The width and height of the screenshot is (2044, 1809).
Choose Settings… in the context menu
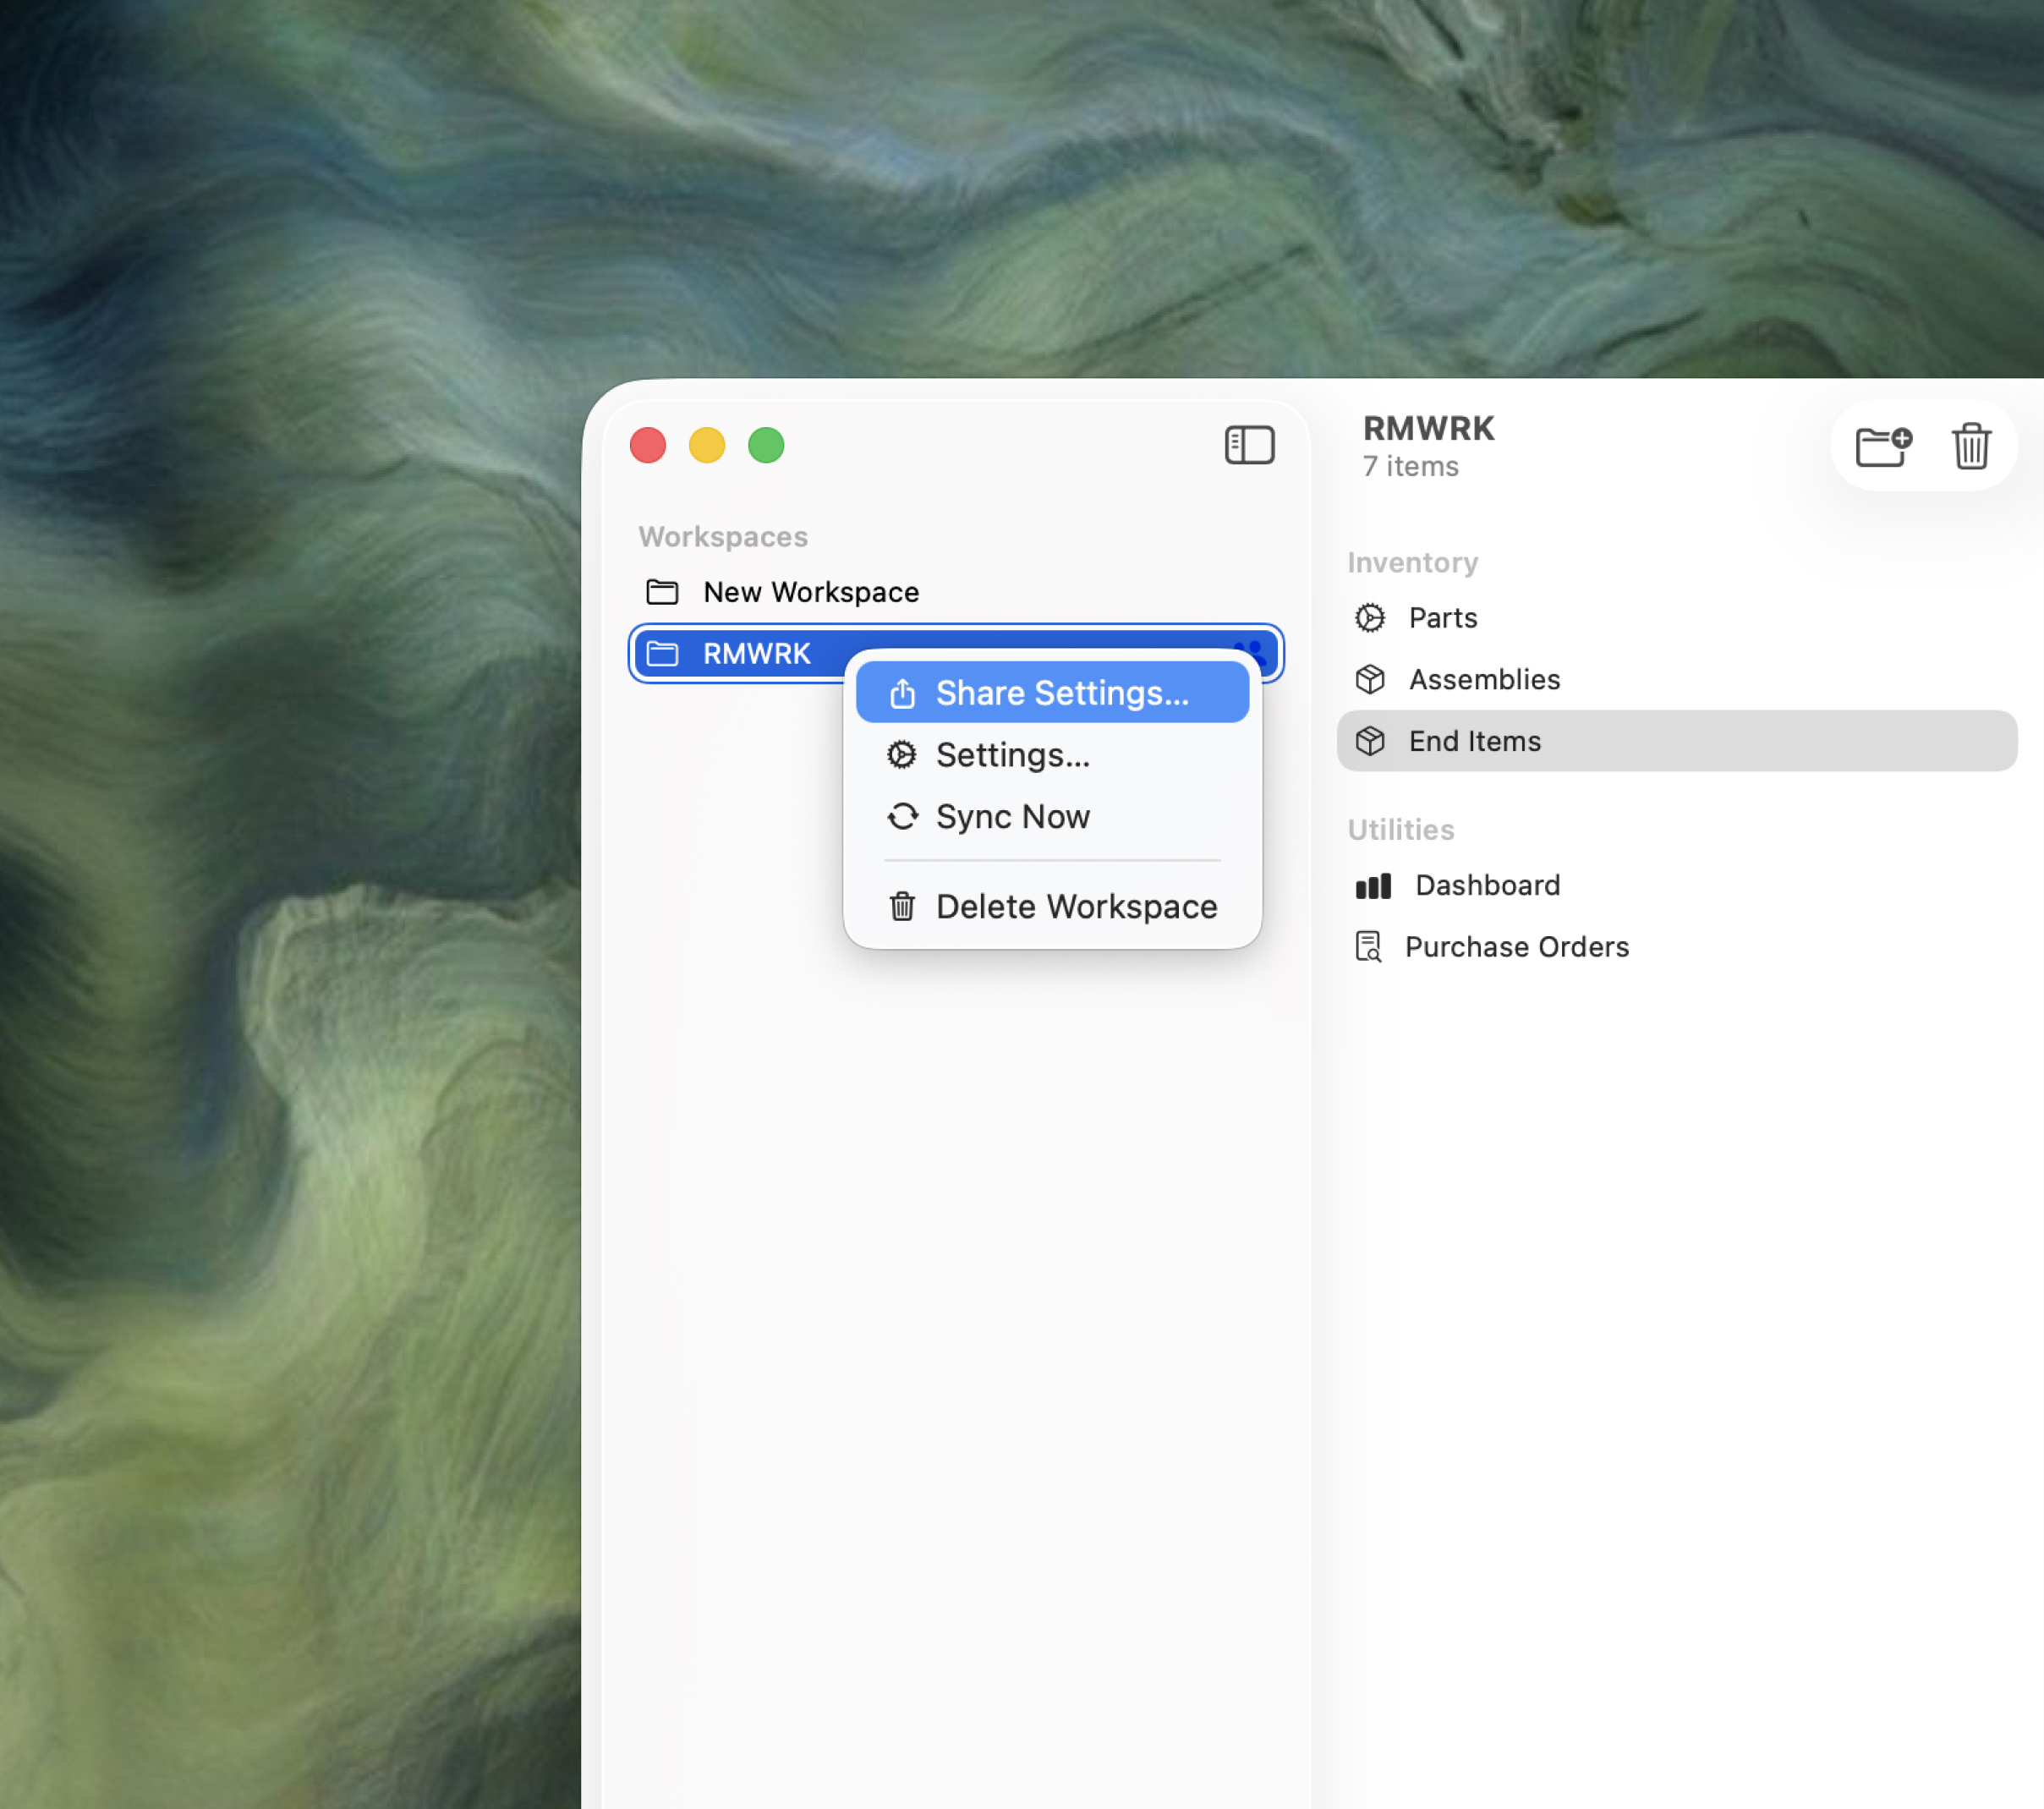tap(1012, 755)
